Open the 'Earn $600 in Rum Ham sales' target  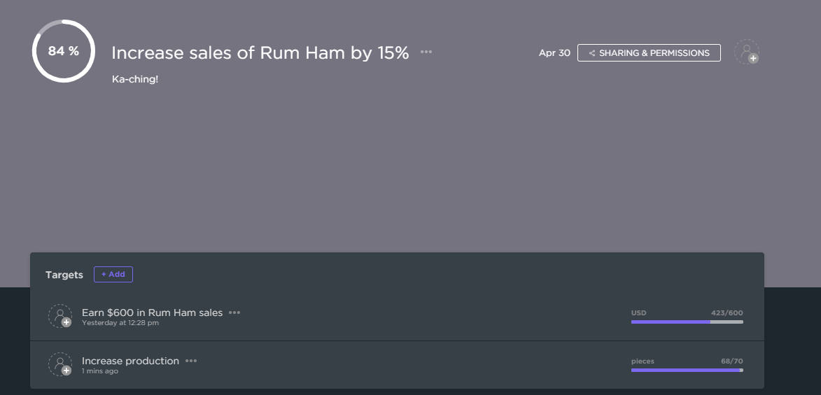[152, 313]
